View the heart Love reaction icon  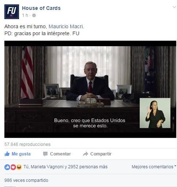point(13,167)
